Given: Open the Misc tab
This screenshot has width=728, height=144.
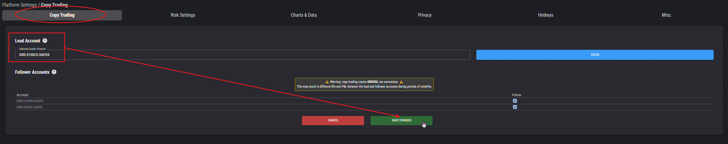Looking at the screenshot, I should 666,15.
